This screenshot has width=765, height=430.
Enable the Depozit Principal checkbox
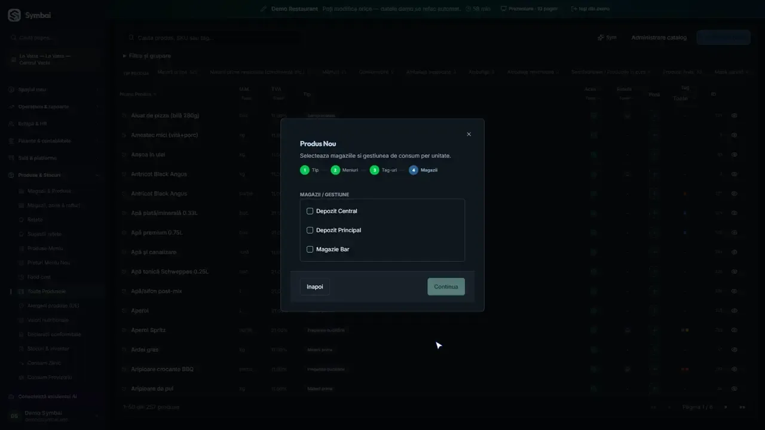click(310, 230)
